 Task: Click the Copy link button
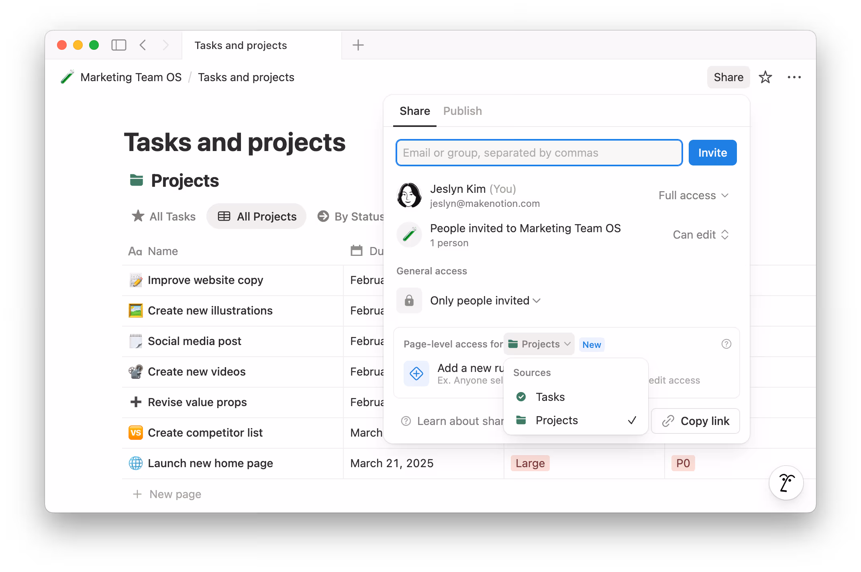click(x=695, y=421)
